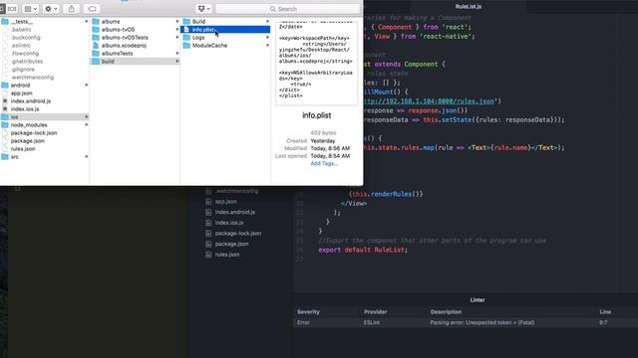Select the node_modules folder in Finder
Viewport: 638px width, 358px height.
pos(29,125)
